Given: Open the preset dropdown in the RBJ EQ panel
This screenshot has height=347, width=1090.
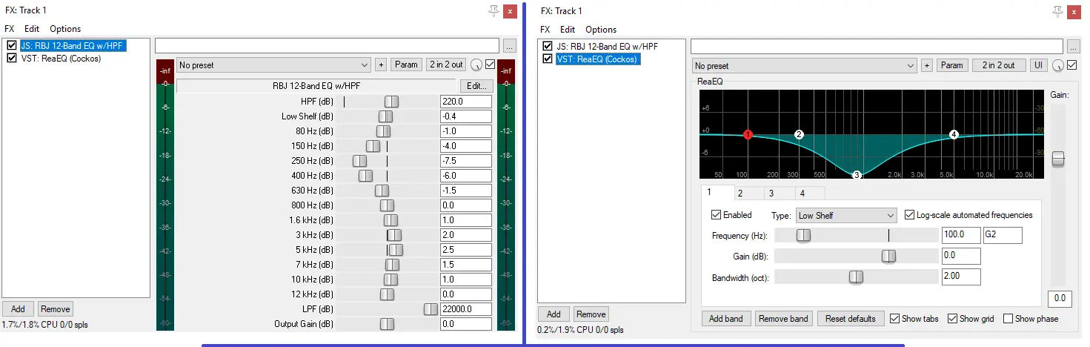Looking at the screenshot, I should tap(273, 65).
